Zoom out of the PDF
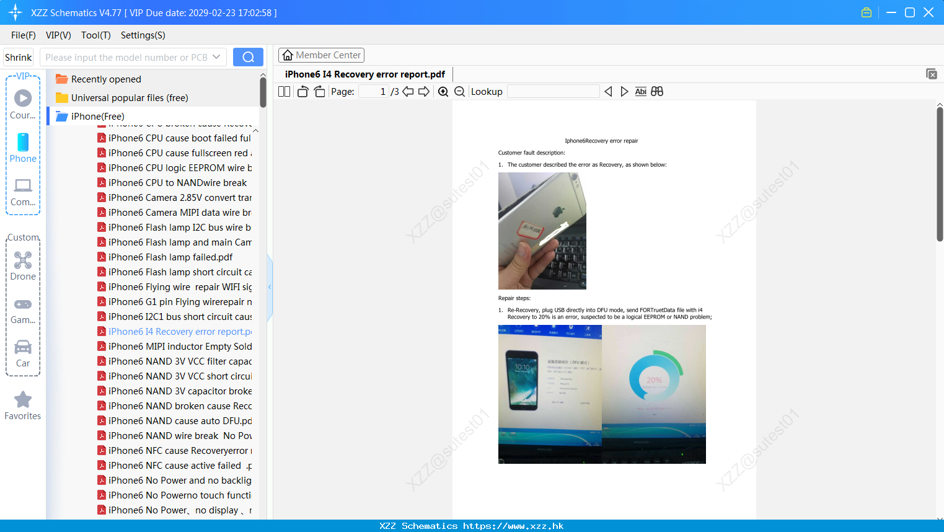The width and height of the screenshot is (944, 532). point(460,91)
